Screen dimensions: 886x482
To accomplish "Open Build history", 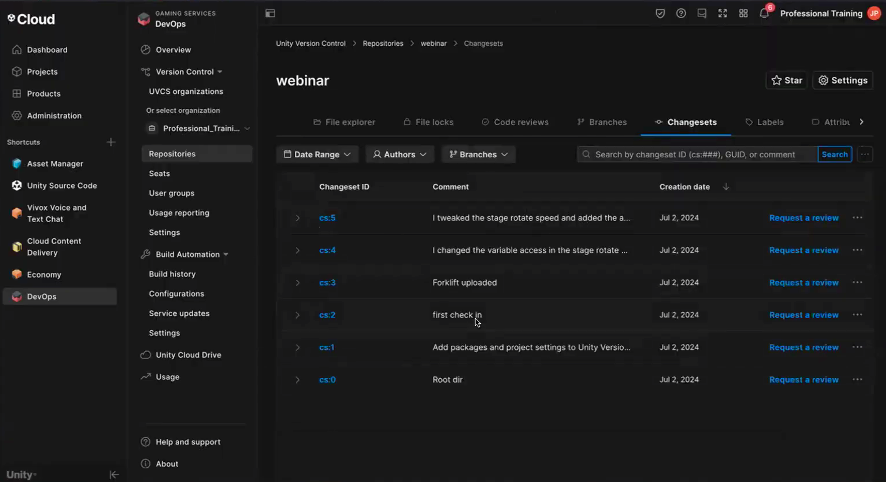I will (x=172, y=274).
